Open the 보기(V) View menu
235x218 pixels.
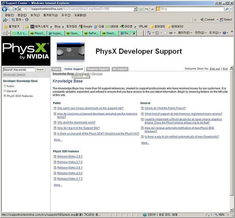(x=35, y=15)
